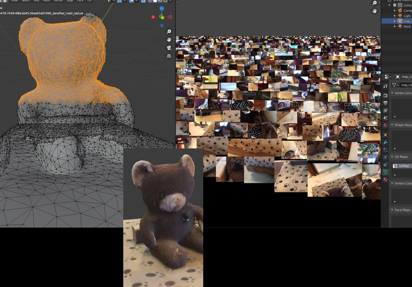Open the Vertex menu
Image resolution: width=412 pixels, height=287 pixels.
[x=58, y=1]
